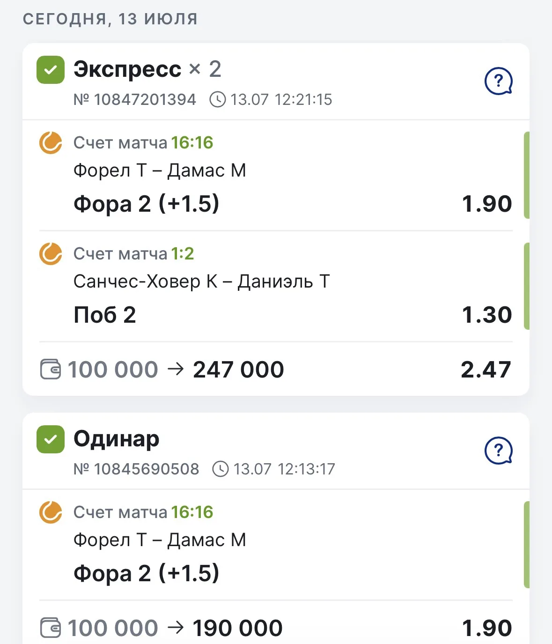This screenshot has width=552, height=644.
Task: Click green checkmark on Одинар bet
Action: (51, 439)
